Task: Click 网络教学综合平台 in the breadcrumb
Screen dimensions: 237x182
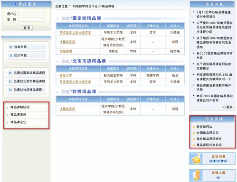Action: pos(85,6)
